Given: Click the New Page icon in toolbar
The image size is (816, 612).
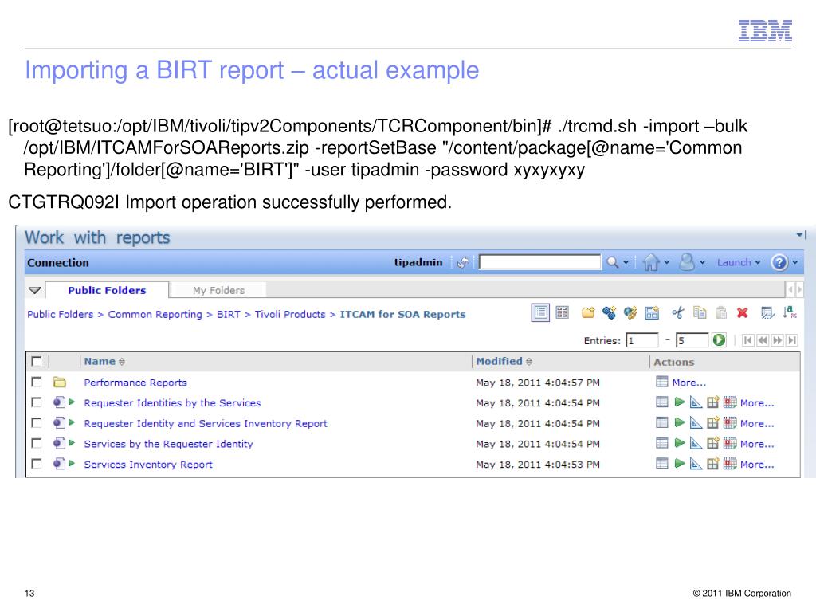Looking at the screenshot, I should tap(652, 312).
